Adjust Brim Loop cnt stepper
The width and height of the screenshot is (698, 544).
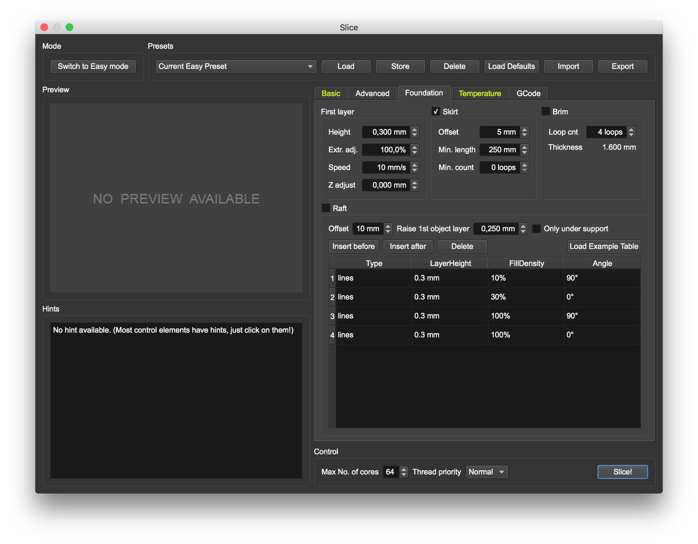pos(631,132)
